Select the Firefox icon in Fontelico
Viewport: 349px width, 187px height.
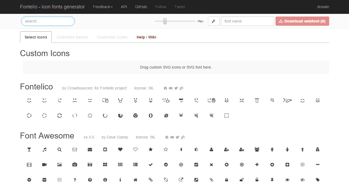(120, 116)
